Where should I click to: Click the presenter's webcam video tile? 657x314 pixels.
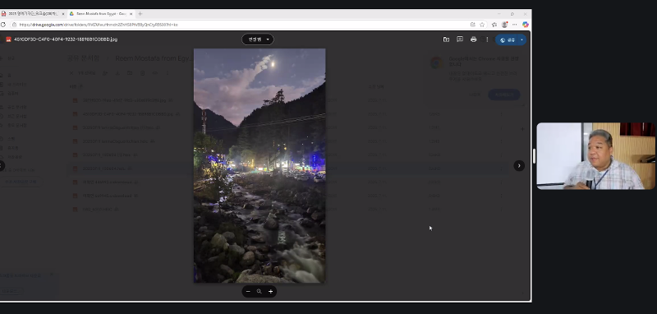click(596, 156)
